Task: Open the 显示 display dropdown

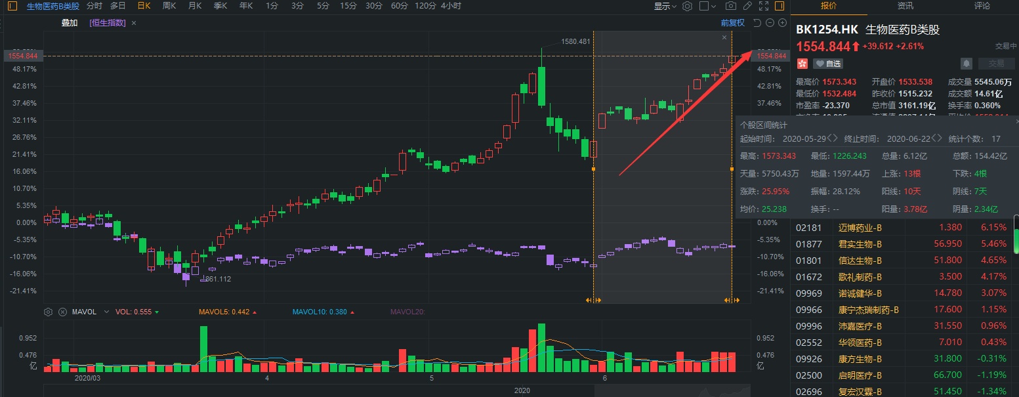Action: tap(665, 6)
